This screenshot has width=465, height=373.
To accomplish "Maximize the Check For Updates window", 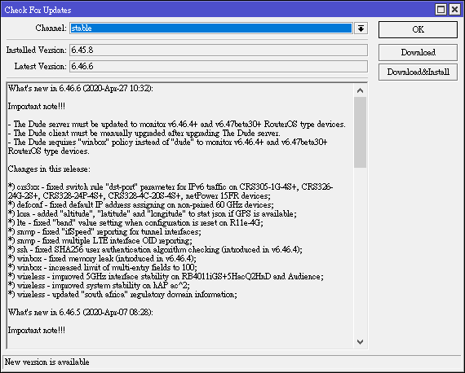I will pyautogui.click(x=441, y=10).
